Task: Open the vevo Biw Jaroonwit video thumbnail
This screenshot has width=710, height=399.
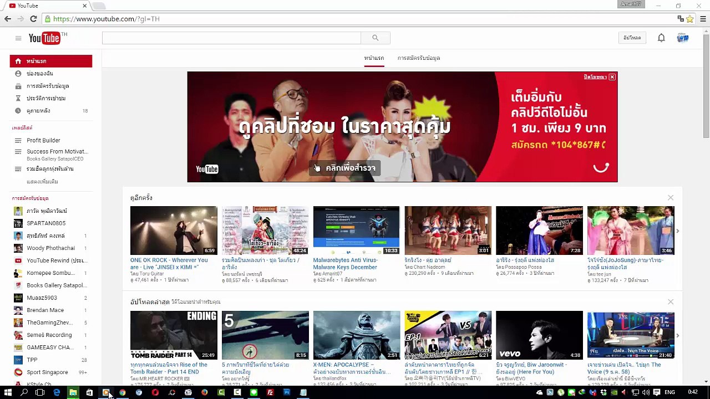Action: 539,335
